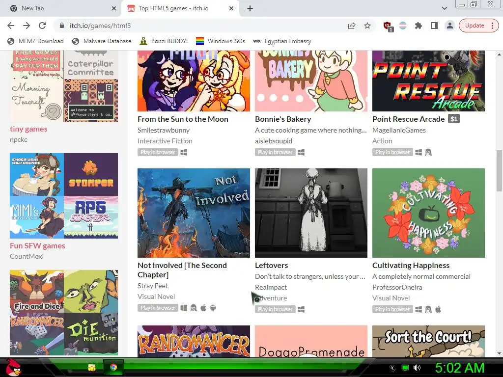
Task: Click the page vertical scrollbar thumb
Action: (499, 171)
